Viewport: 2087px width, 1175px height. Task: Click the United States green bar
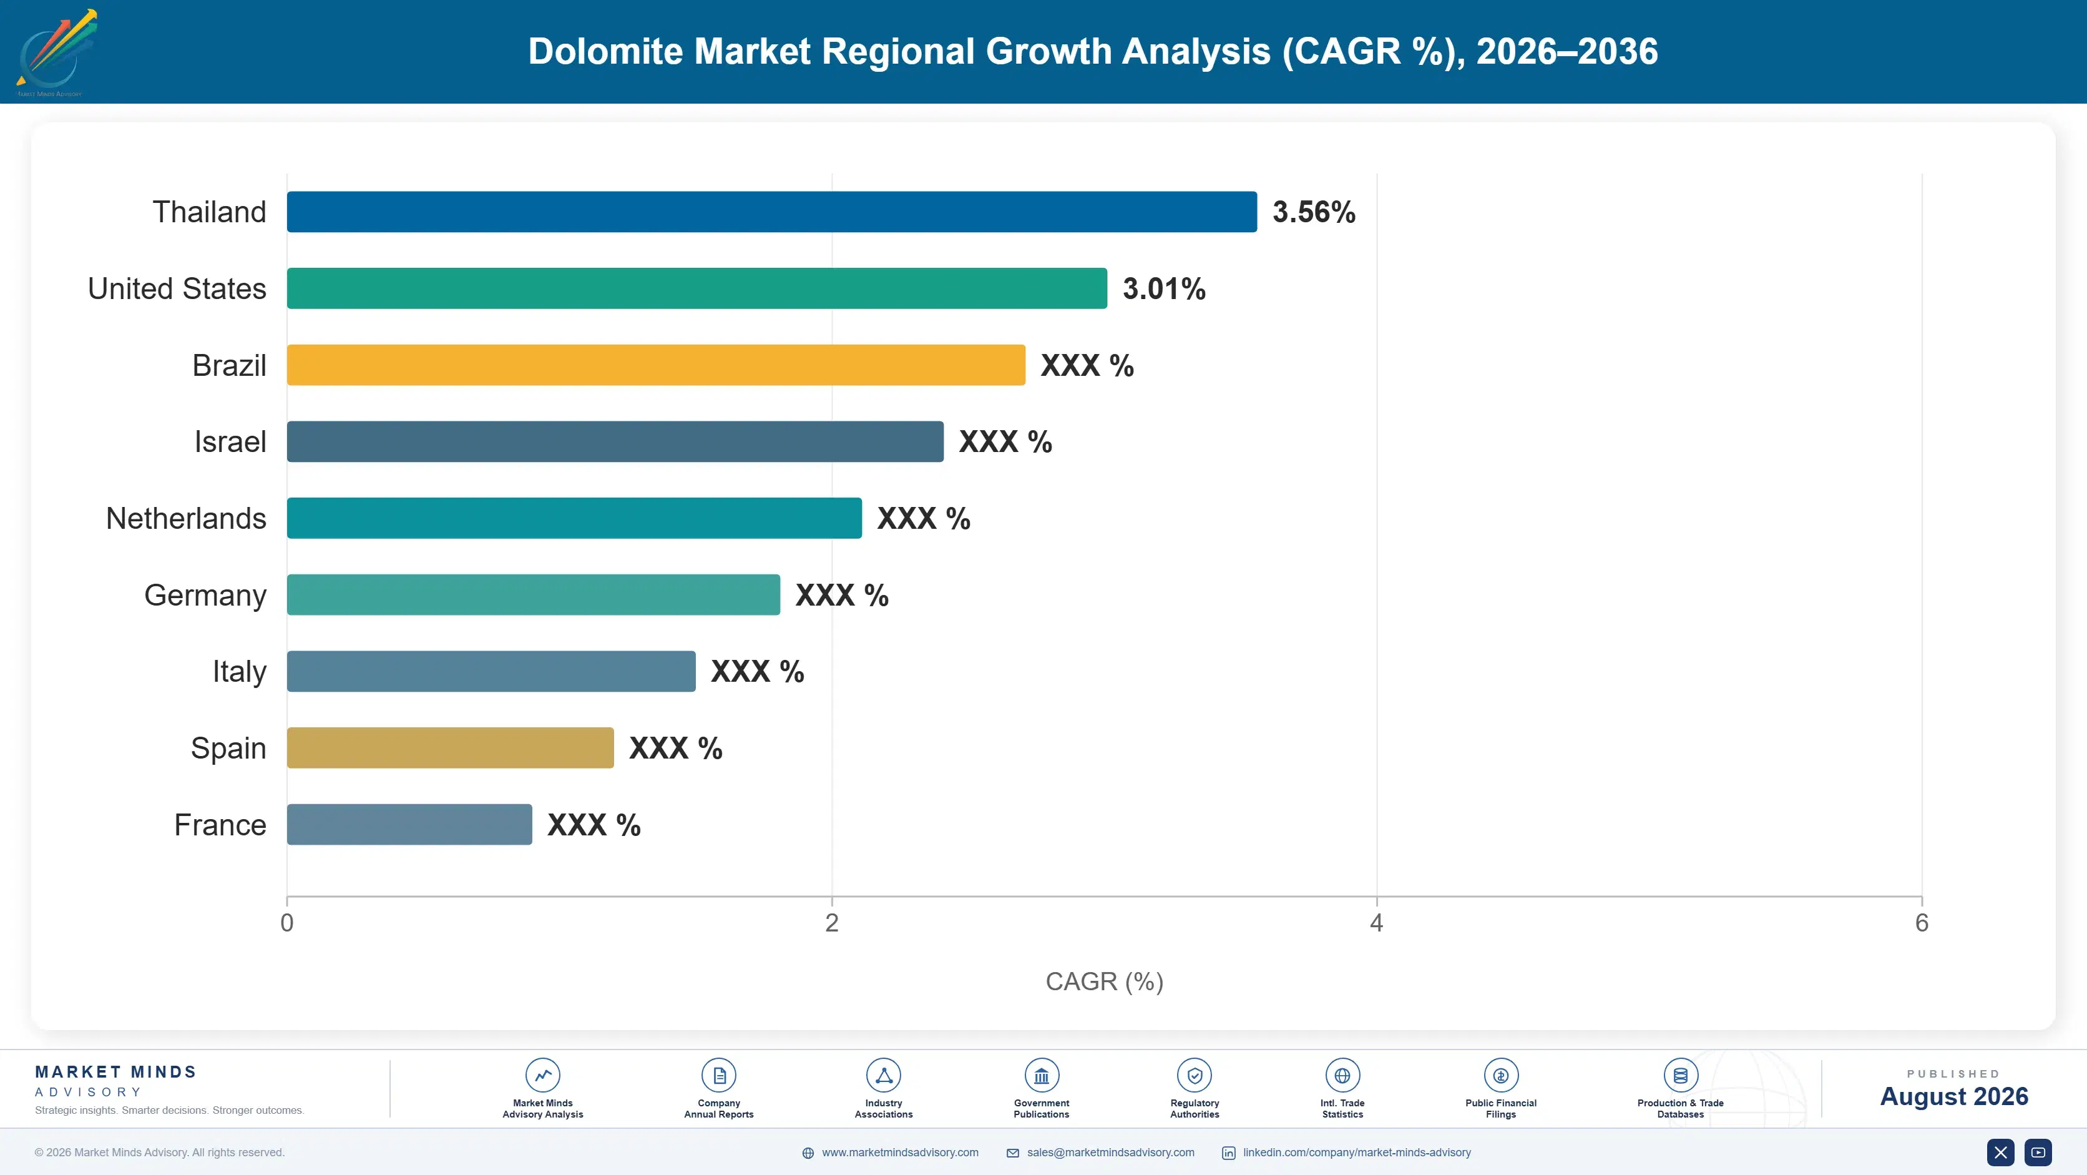click(x=696, y=288)
